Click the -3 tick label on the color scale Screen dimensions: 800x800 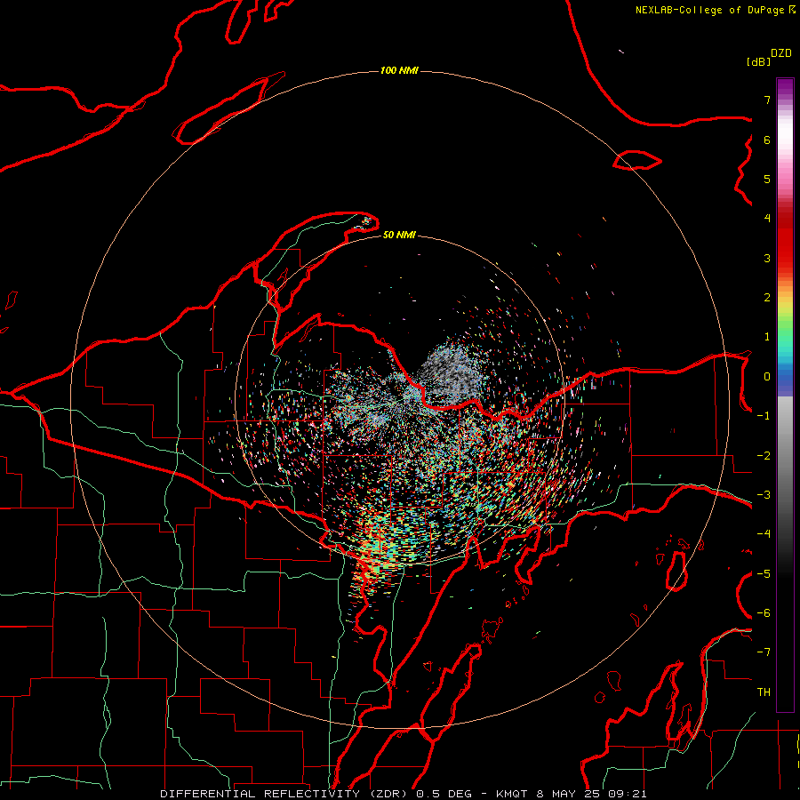pyautogui.click(x=764, y=495)
